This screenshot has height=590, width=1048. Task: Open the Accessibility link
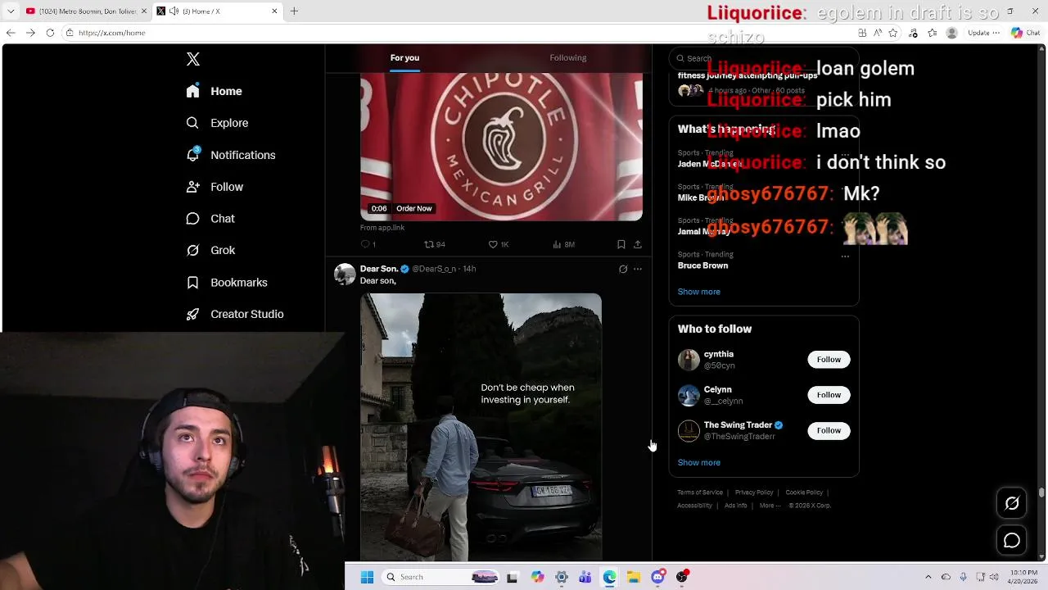(694, 506)
